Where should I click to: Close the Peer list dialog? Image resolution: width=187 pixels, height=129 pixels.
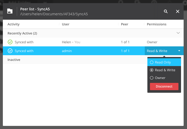[x=178, y=11]
